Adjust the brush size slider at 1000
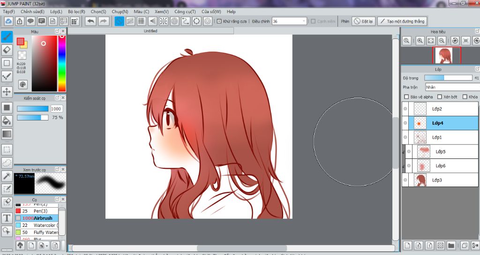Image resolution: width=480 pixels, height=255 pixels. pos(32,109)
